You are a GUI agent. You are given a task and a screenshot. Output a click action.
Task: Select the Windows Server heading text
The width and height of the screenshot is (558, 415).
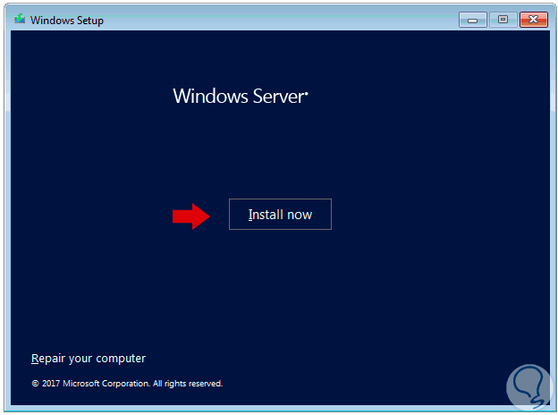pyautogui.click(x=241, y=96)
